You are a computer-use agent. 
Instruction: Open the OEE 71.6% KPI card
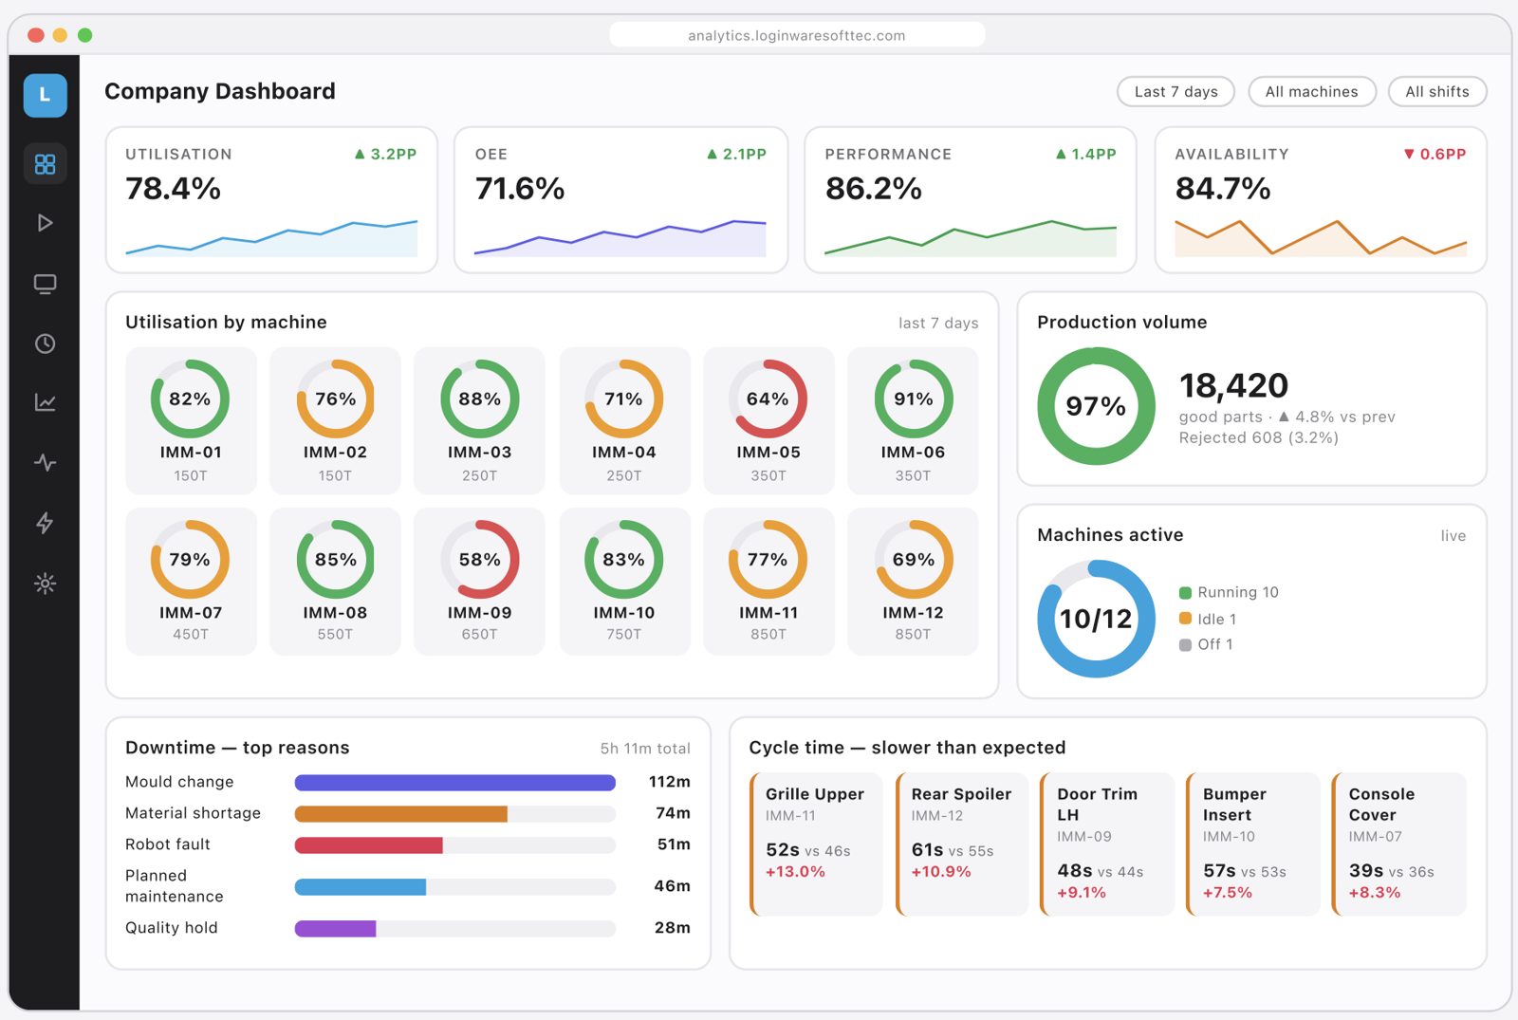621,200
